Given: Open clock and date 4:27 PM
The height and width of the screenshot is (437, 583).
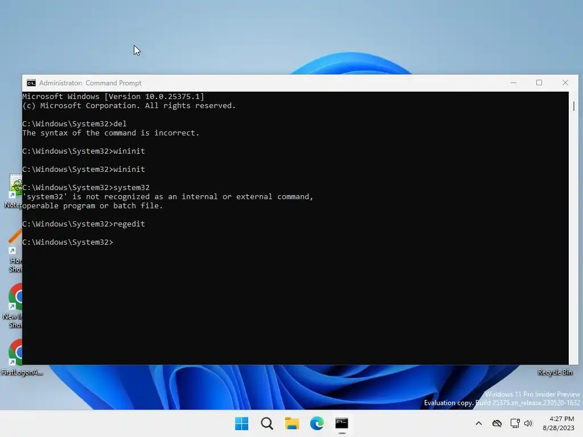Looking at the screenshot, I should (x=559, y=423).
